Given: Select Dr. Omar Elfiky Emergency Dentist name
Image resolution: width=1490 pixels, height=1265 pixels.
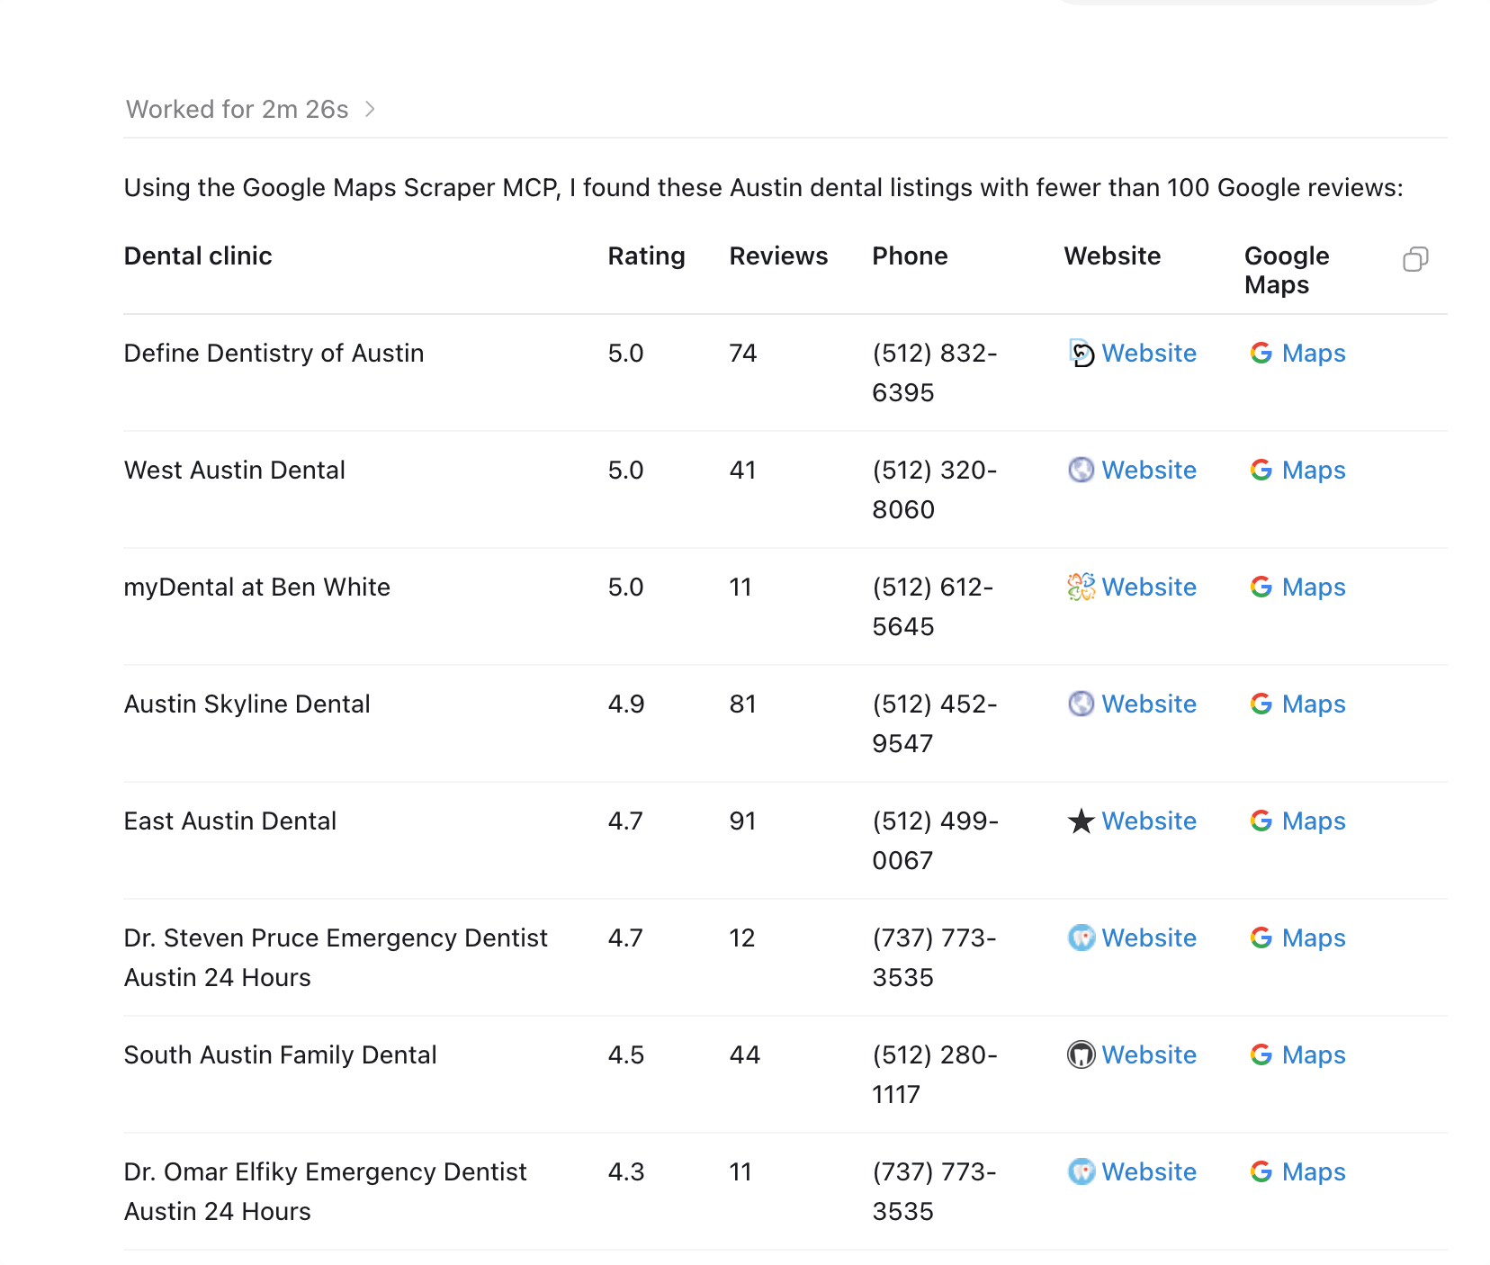Looking at the screenshot, I should tap(326, 1192).
